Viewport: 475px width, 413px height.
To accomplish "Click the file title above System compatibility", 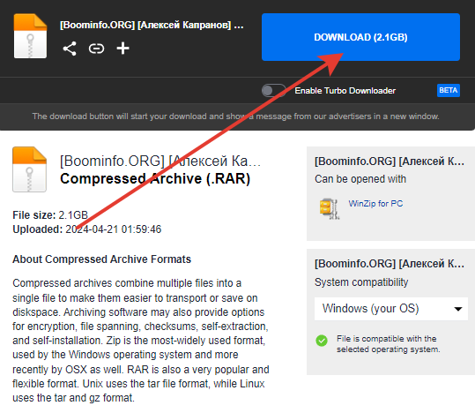I will [390, 263].
